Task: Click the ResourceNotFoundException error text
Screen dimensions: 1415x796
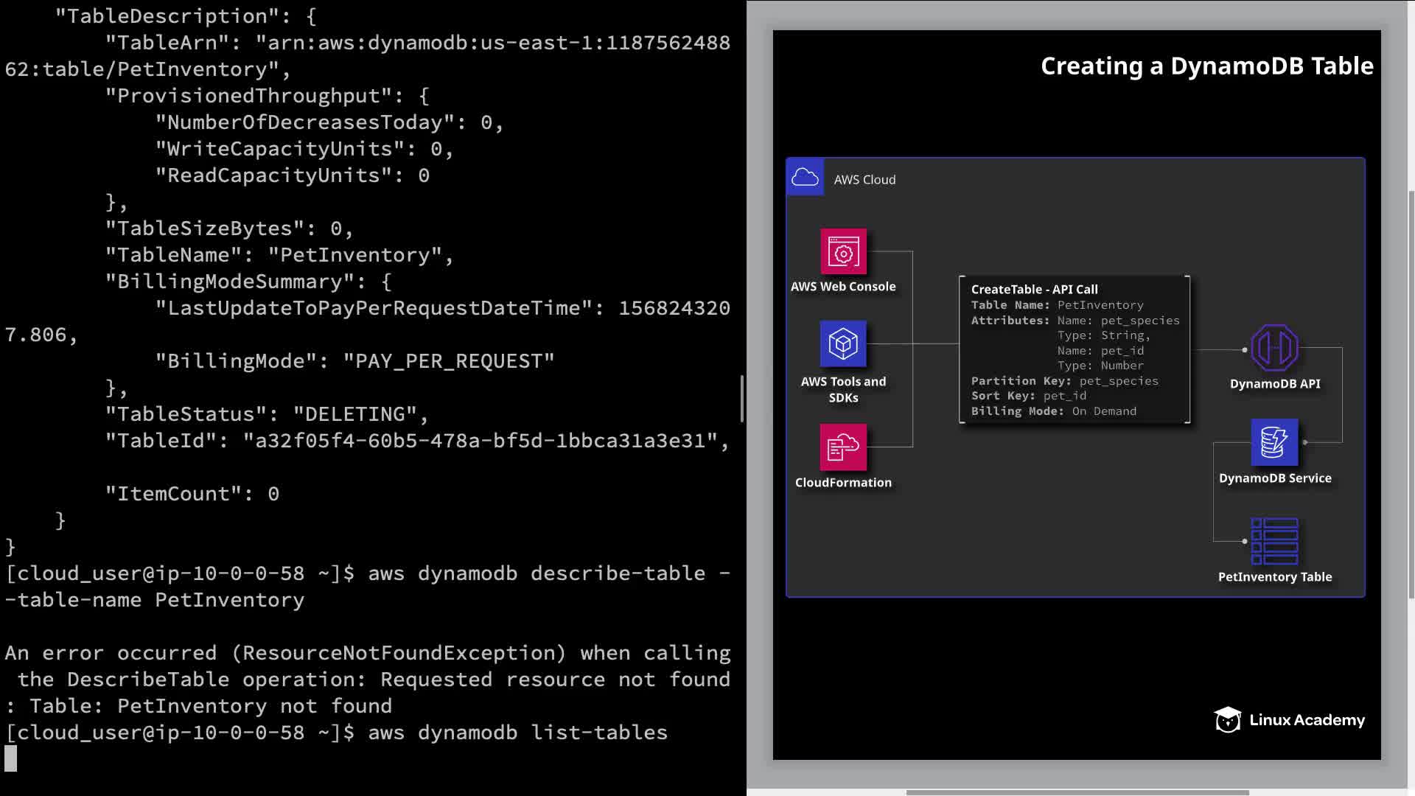Action: tap(399, 653)
